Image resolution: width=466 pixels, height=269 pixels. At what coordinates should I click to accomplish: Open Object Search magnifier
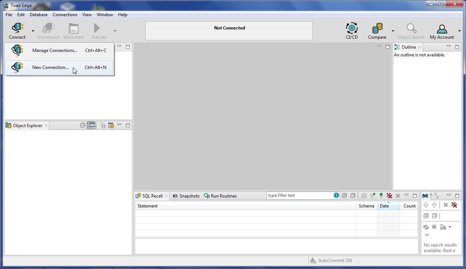tap(411, 28)
